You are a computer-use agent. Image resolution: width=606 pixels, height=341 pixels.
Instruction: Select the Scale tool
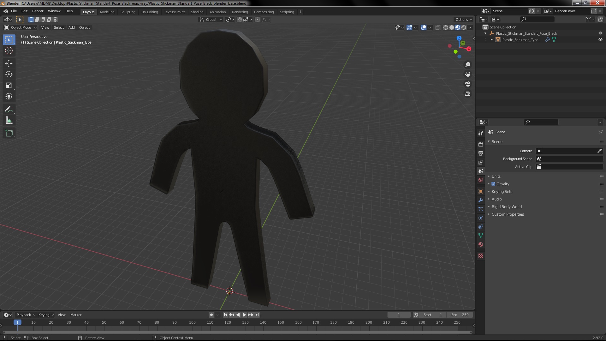(9, 86)
